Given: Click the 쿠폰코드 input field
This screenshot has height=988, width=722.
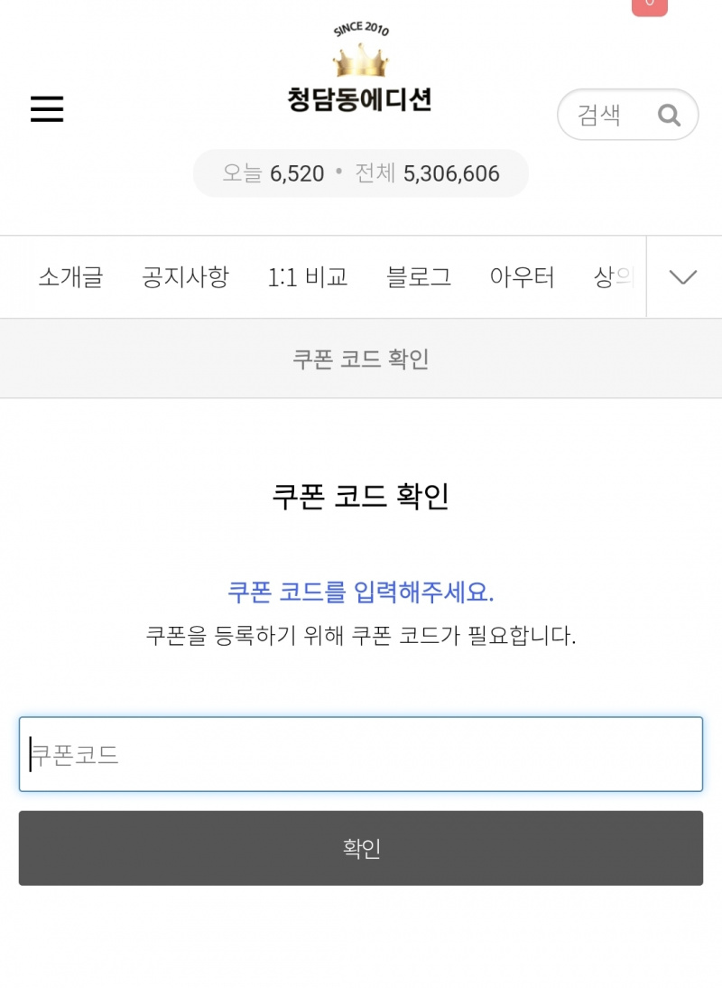Looking at the screenshot, I should 361,754.
